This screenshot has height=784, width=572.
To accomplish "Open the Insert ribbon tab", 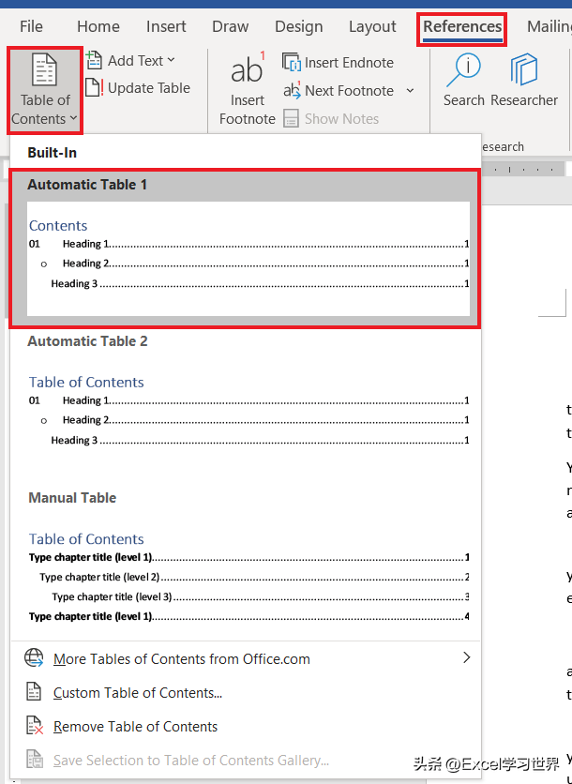I will point(166,26).
